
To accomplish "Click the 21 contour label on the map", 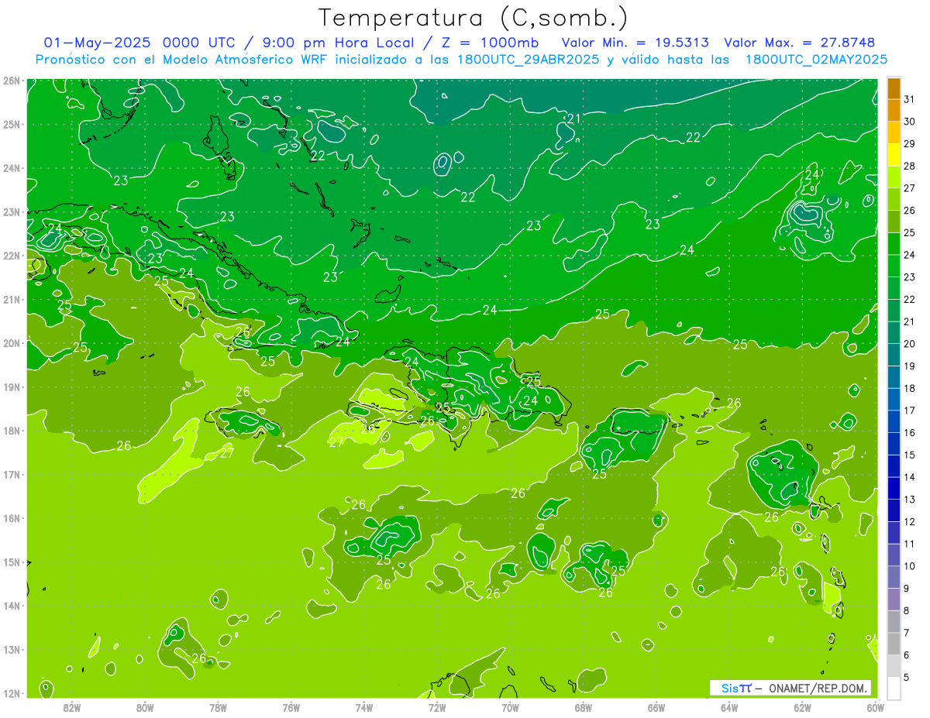I will (573, 119).
